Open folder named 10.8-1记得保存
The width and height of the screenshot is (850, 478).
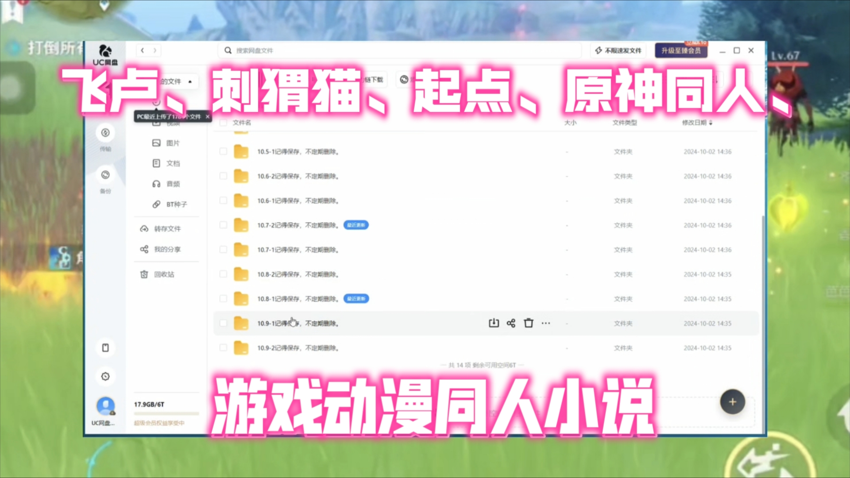(298, 299)
